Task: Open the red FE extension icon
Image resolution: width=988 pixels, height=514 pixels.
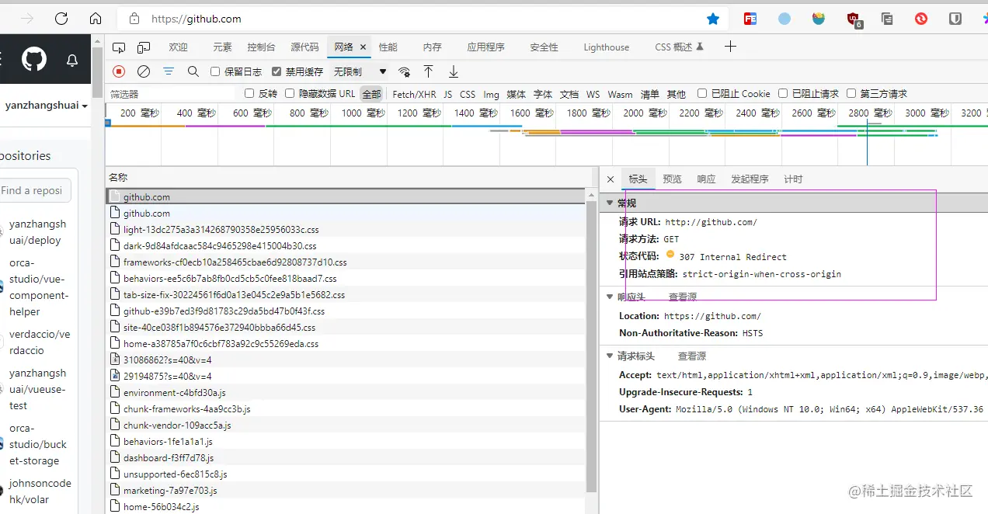Action: pyautogui.click(x=750, y=19)
